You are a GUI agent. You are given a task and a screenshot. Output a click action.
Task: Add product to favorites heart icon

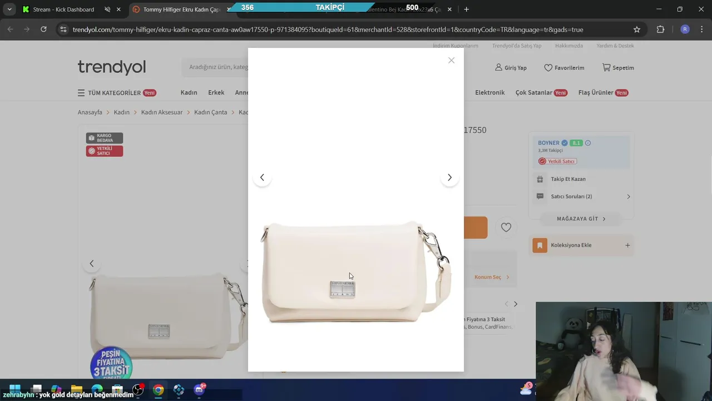click(x=506, y=227)
